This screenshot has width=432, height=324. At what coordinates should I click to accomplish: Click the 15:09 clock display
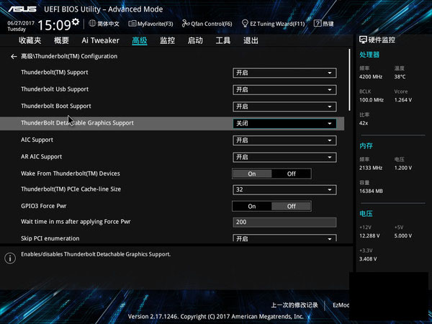click(x=54, y=25)
